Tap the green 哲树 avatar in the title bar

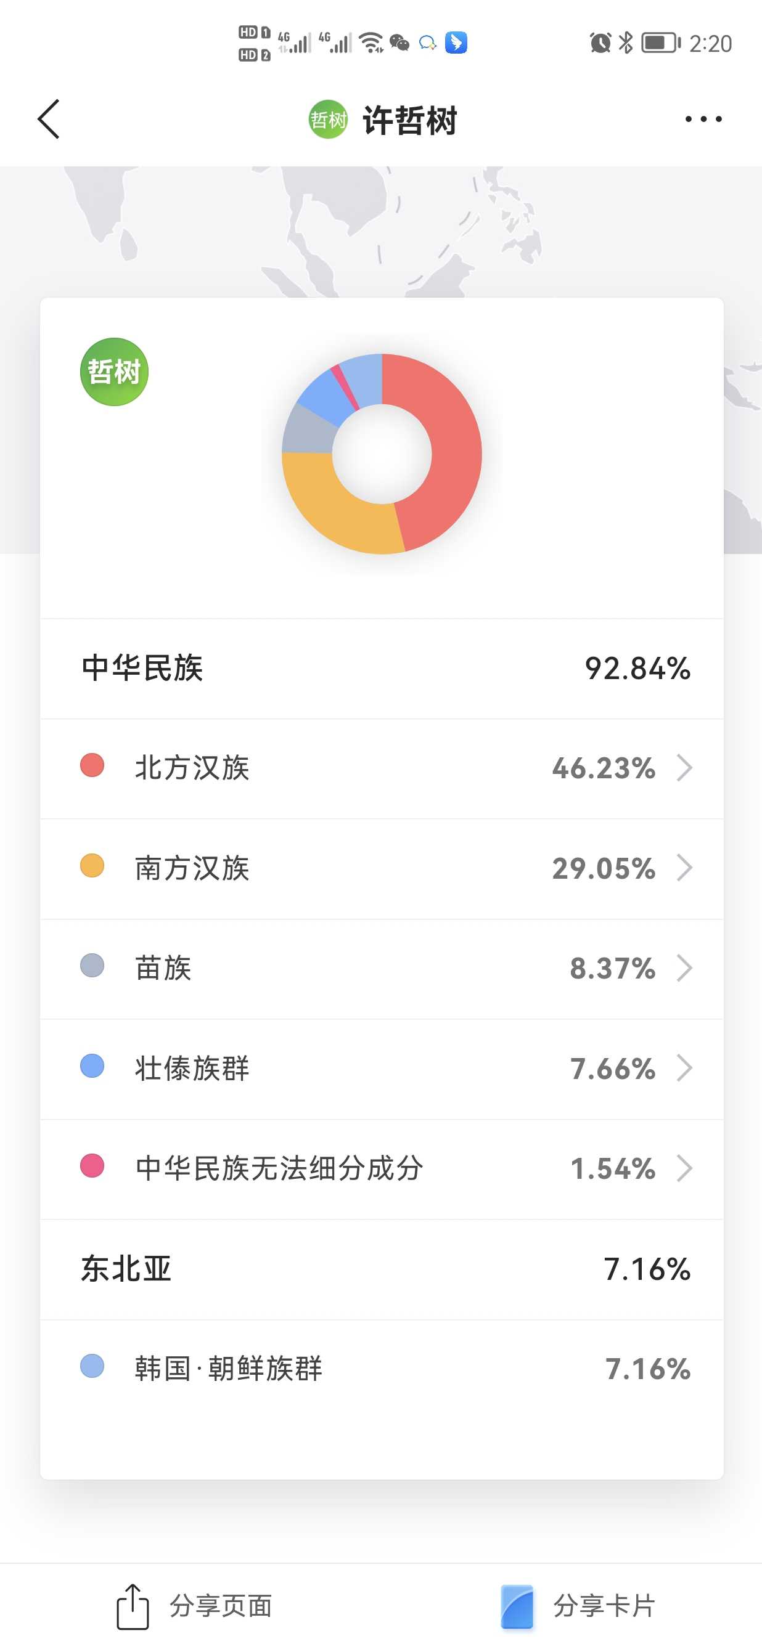(x=328, y=119)
